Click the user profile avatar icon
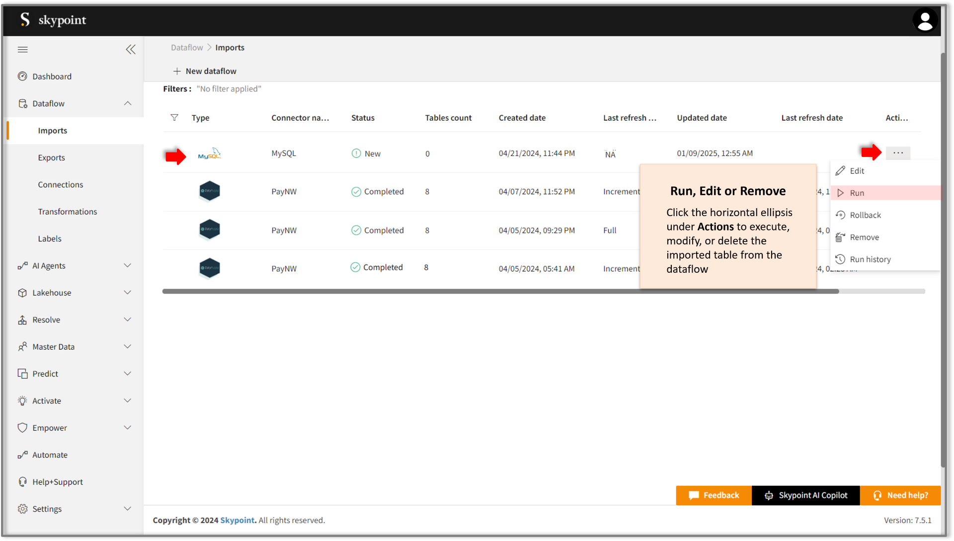 925,20
